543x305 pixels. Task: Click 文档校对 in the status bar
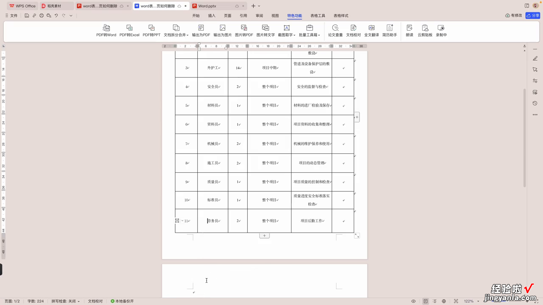95,301
